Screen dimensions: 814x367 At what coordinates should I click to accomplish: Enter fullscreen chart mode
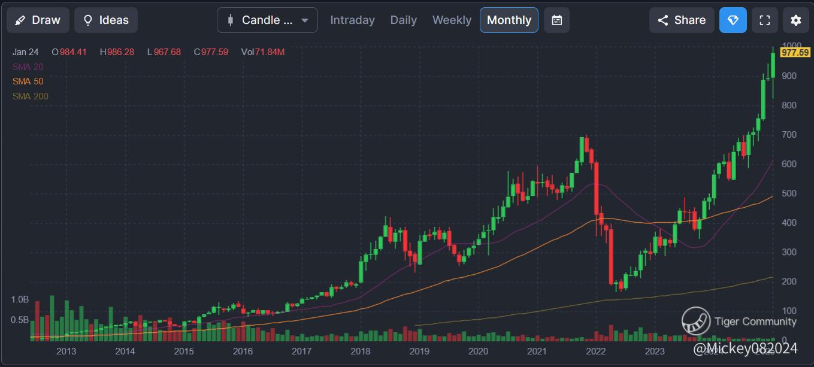pyautogui.click(x=764, y=20)
